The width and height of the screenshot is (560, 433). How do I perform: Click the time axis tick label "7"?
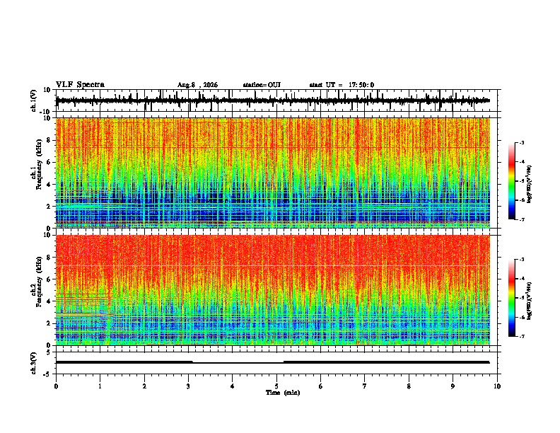[x=365, y=386]
